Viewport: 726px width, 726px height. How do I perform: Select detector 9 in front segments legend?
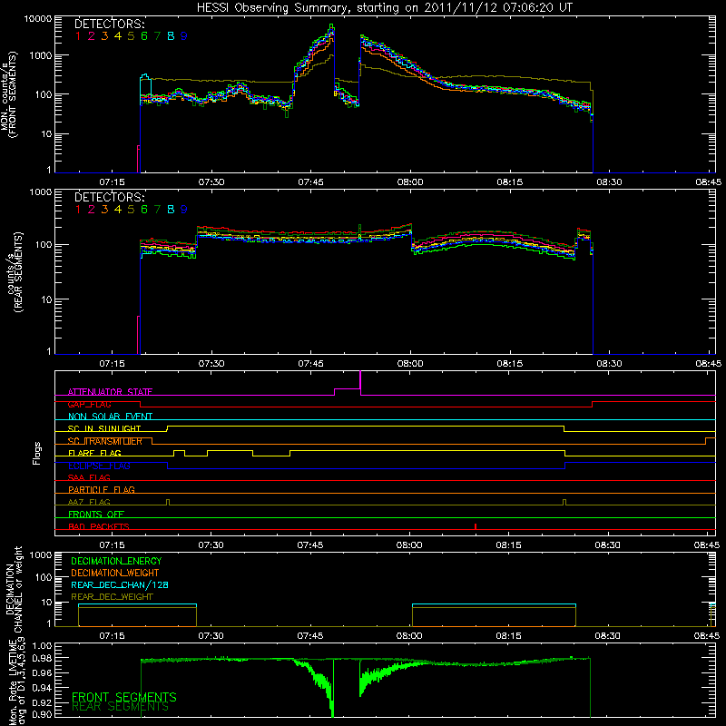point(184,36)
